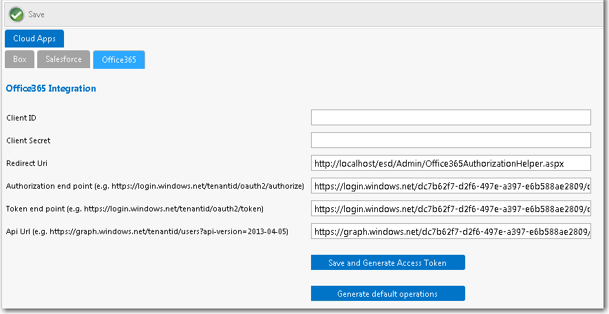Click the Client Secret label
The image size is (609, 314).
(28, 141)
